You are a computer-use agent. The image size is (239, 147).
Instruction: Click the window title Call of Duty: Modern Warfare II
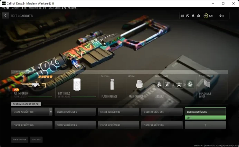click(30, 3)
